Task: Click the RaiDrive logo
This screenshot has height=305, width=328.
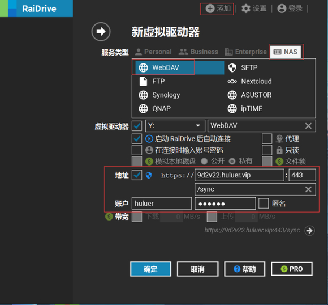Action: pyautogui.click(x=36, y=9)
